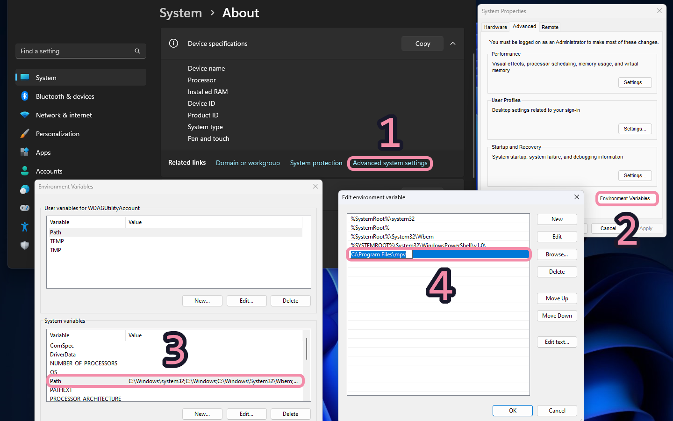
Task: Click the Privacy shield icon in sidebar
Action: pyautogui.click(x=25, y=246)
